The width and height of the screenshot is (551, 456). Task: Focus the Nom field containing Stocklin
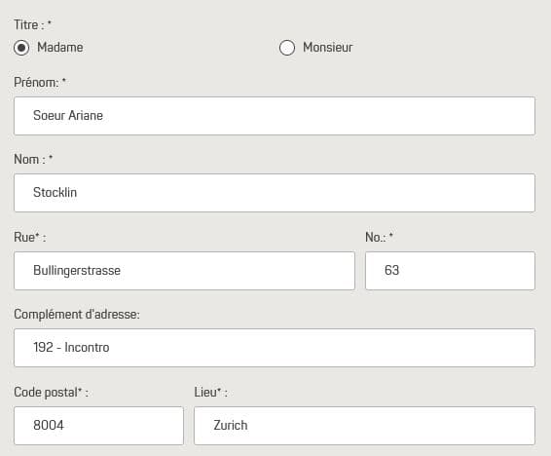pyautogui.click(x=275, y=193)
